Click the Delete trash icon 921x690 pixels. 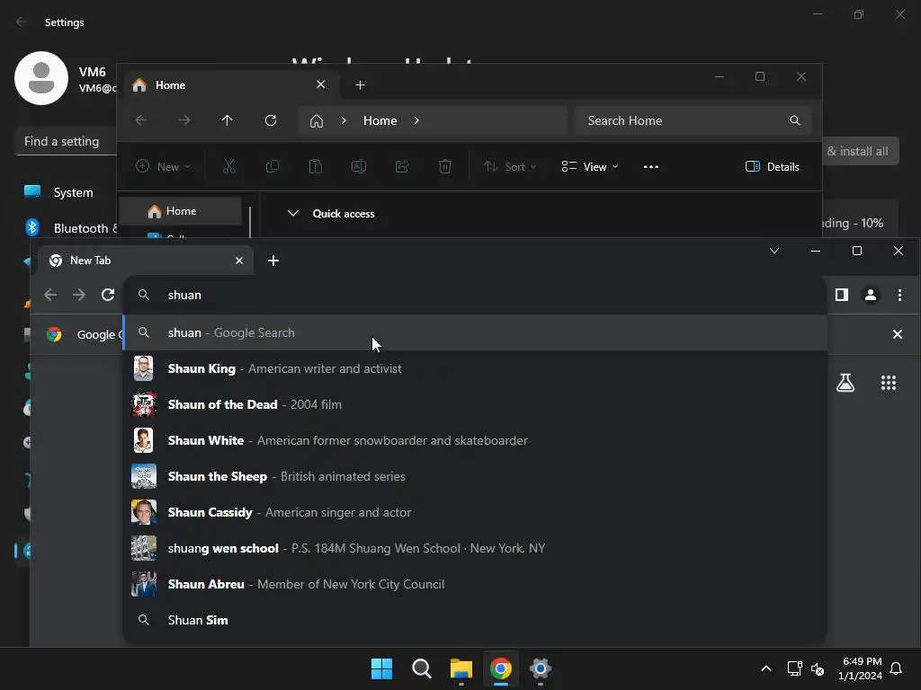445,166
